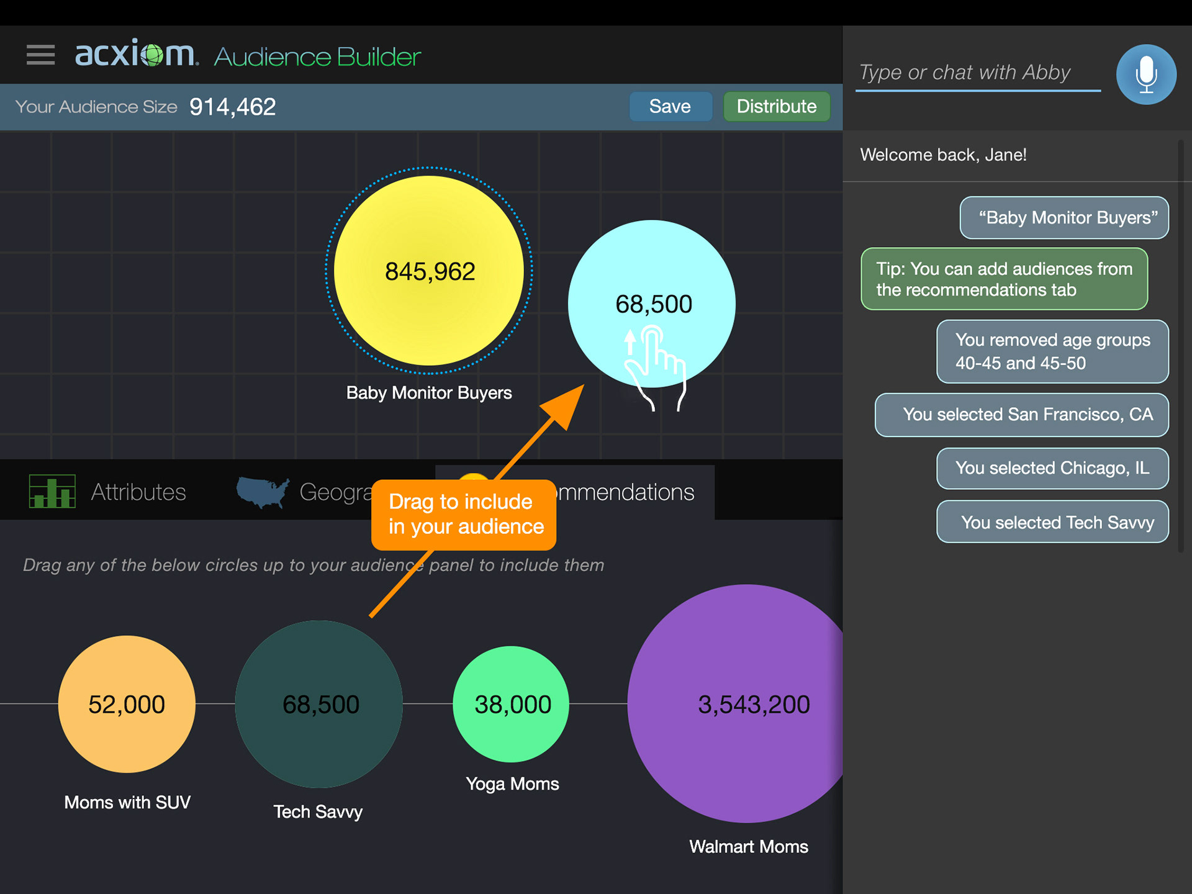Screen dimensions: 1192x894
Task: Click the green recommendations tip bubble
Action: pyautogui.click(x=1003, y=279)
